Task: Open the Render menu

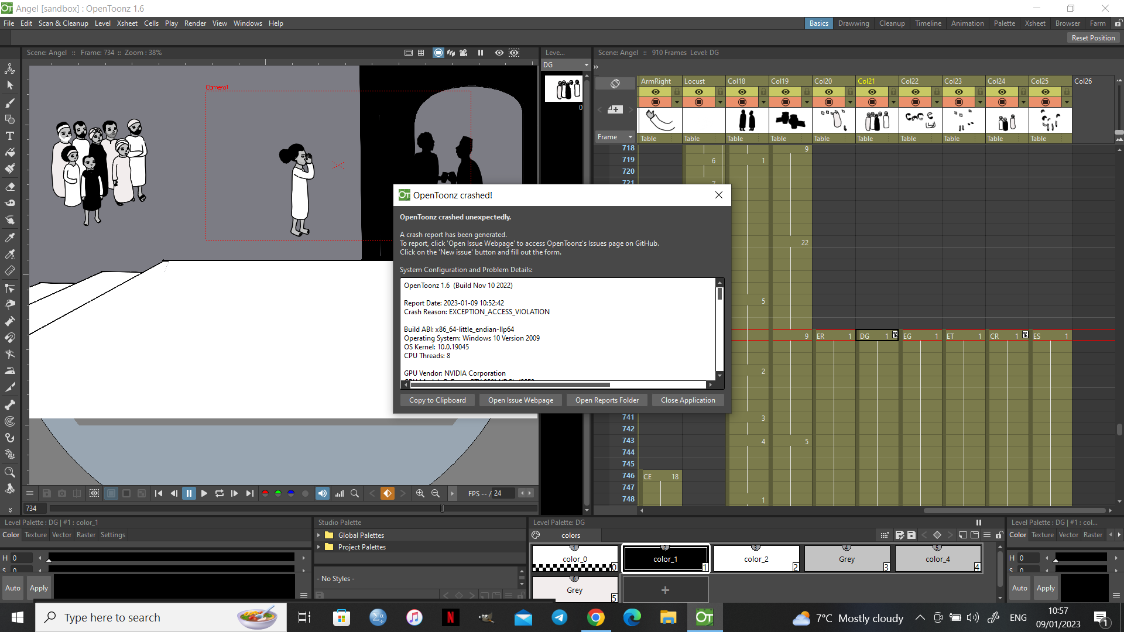Action: pyautogui.click(x=195, y=23)
